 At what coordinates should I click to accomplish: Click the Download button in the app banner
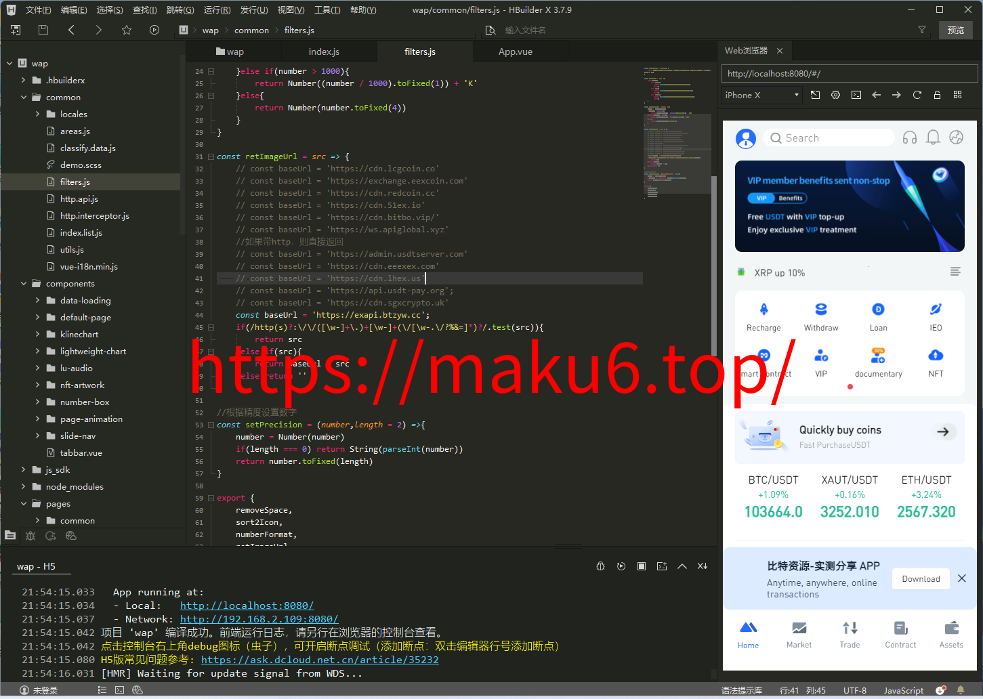pyautogui.click(x=921, y=578)
